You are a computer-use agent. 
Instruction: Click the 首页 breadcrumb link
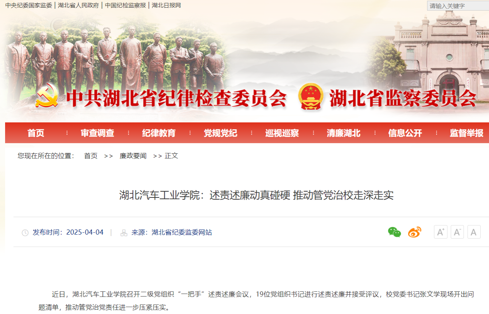[91, 156]
